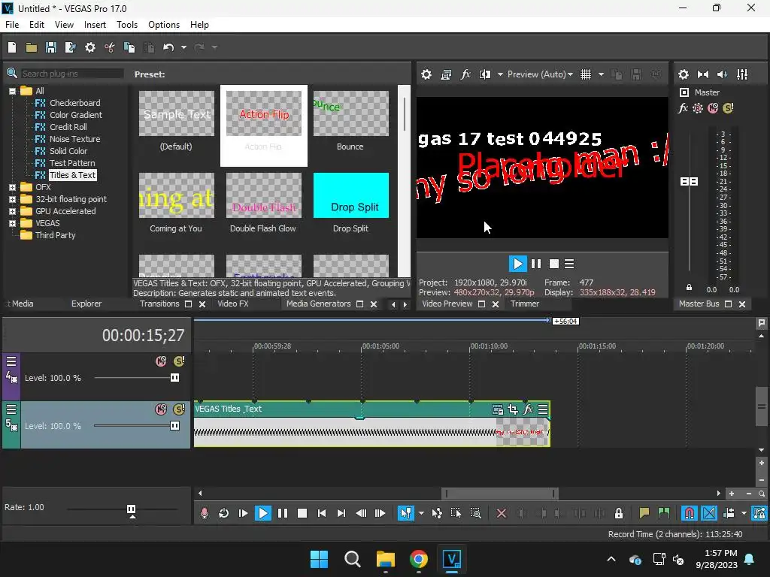Open video output FX in preview toolbar
Image resolution: width=770 pixels, height=577 pixels.
(x=465, y=74)
